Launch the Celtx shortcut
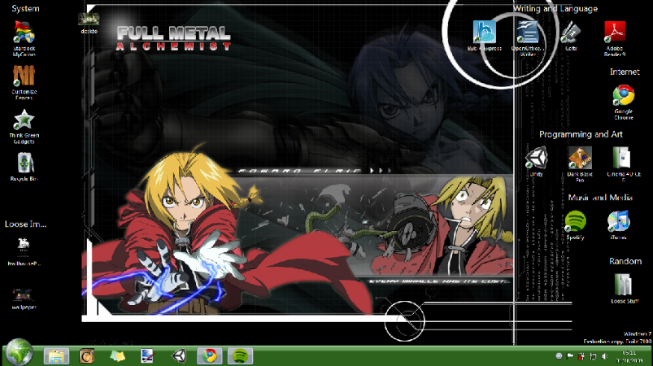Image resolution: width=653 pixels, height=366 pixels. (x=571, y=36)
